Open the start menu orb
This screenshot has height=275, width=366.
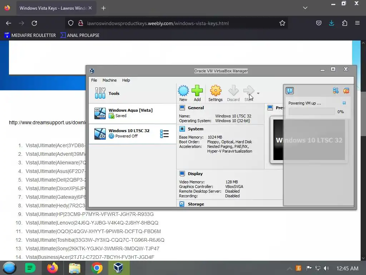[x=9, y=268]
